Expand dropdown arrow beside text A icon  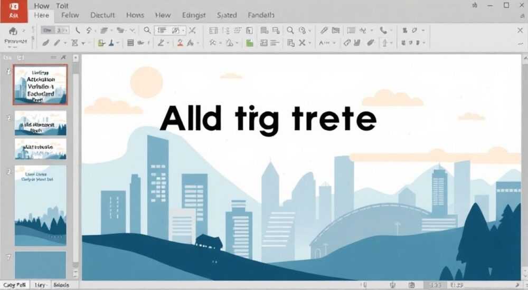[334, 43]
